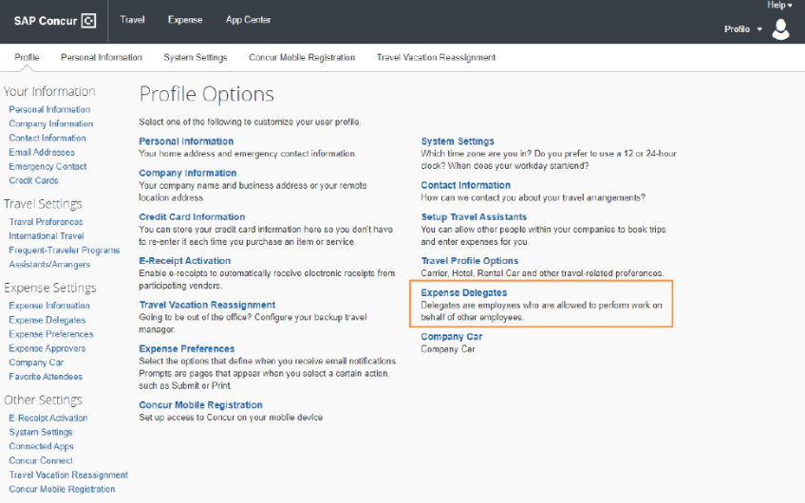The height and width of the screenshot is (503, 805).
Task: Click E-Receipt Activation in Profile Options
Action: click(x=184, y=261)
